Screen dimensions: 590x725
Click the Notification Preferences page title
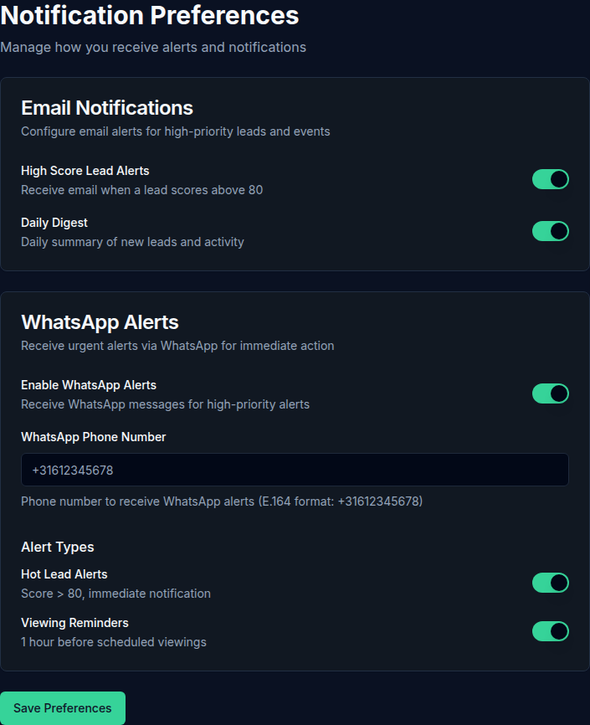click(150, 15)
